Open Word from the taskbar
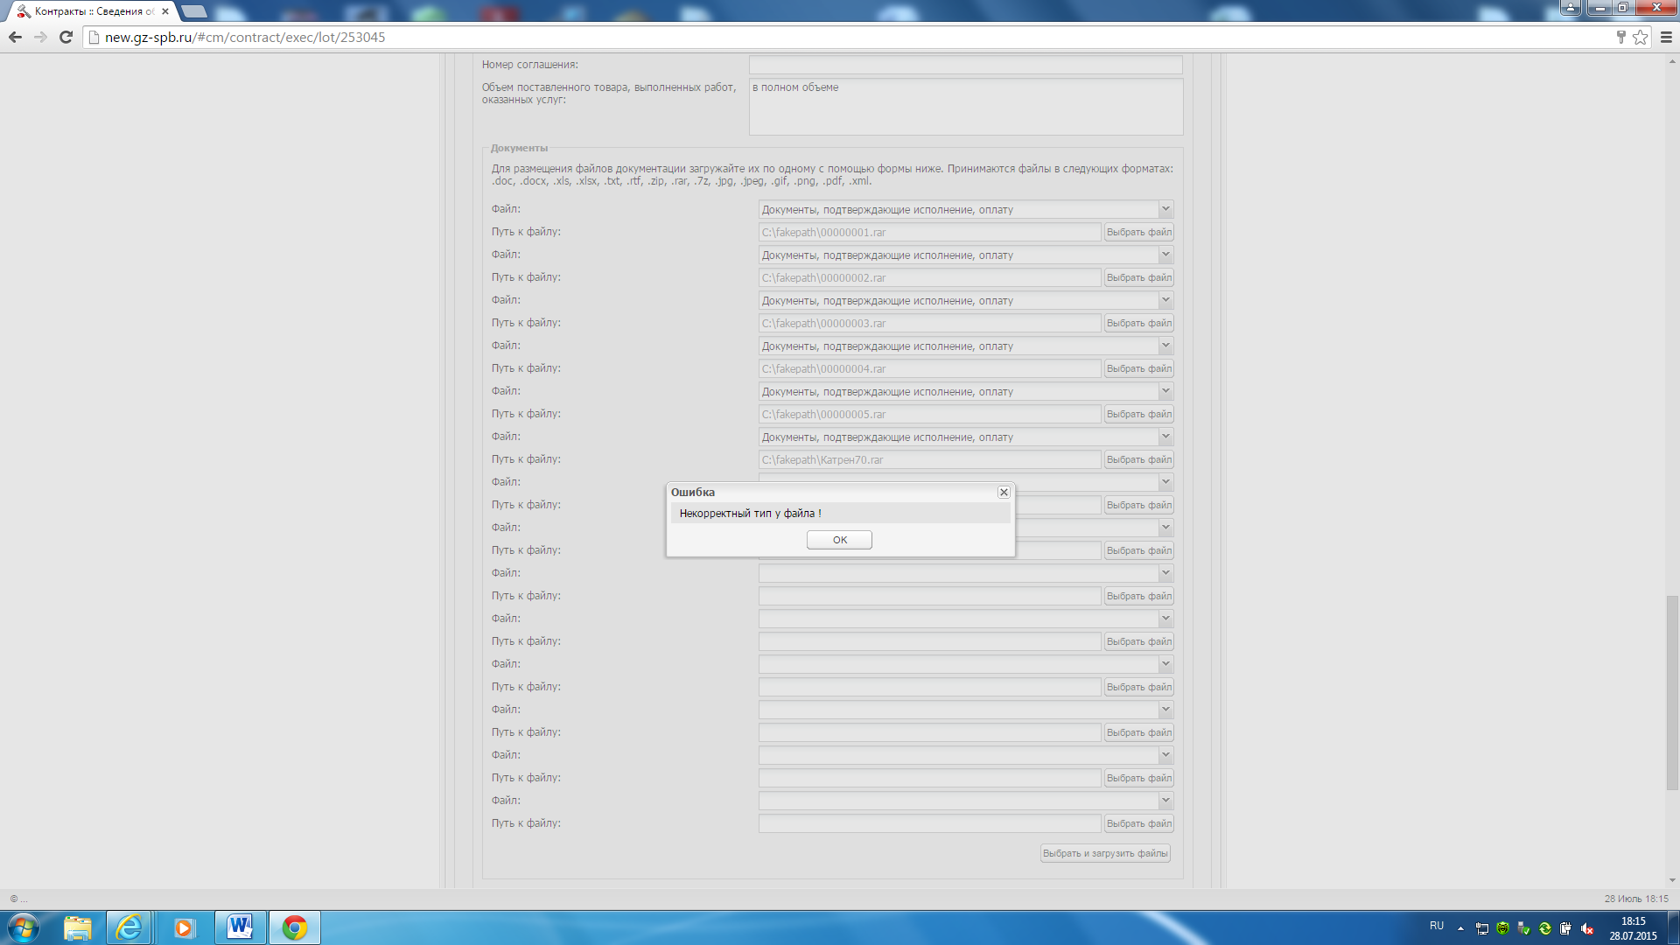The width and height of the screenshot is (1680, 945). (240, 927)
